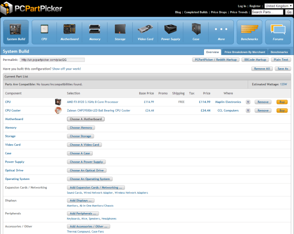Open the United Kingdom country dropdown
The width and height of the screenshot is (294, 234).
(279, 6)
